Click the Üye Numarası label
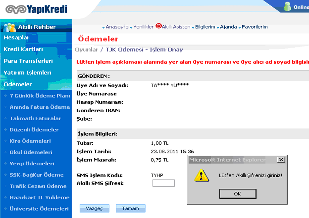This screenshot has width=309, height=218. [97, 94]
